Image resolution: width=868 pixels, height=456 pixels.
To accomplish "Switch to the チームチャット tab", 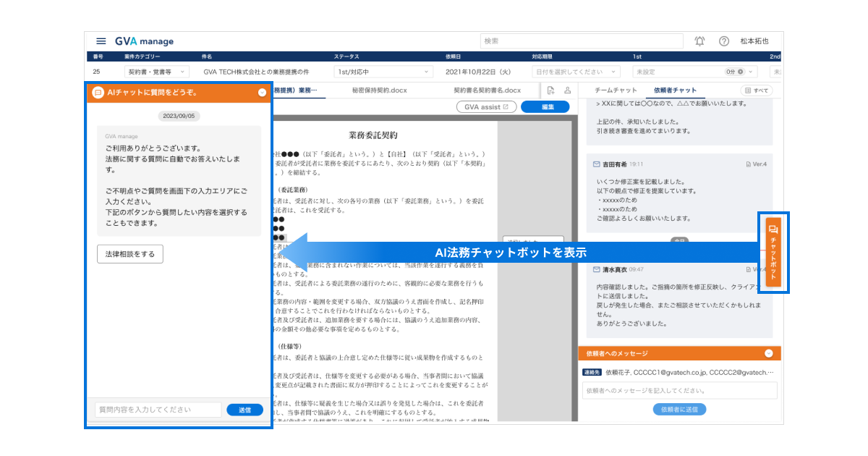I will 616,90.
